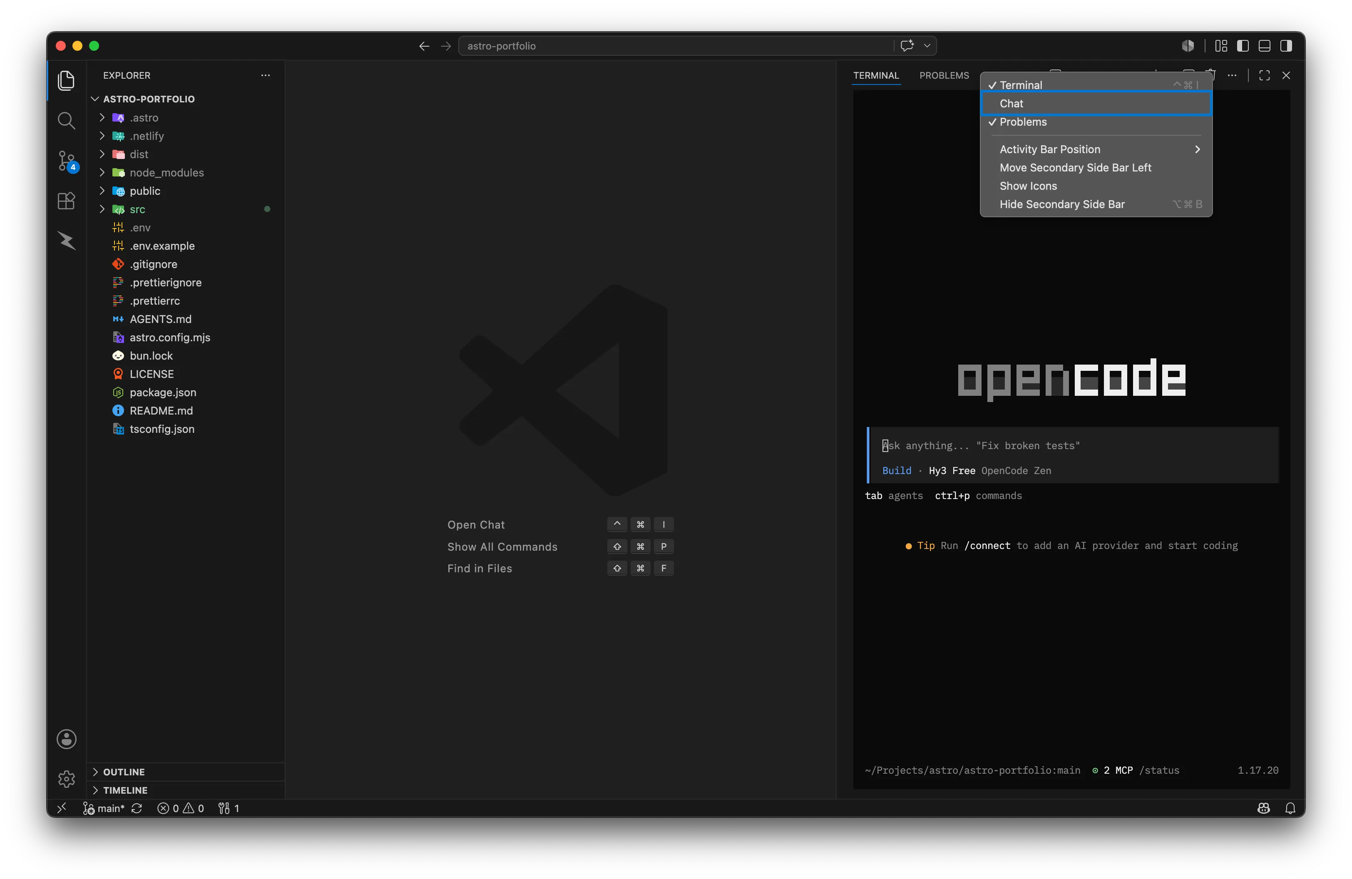Collapse the ASTRO-PORTFOLIO root folder
The width and height of the screenshot is (1352, 879).
186,99
